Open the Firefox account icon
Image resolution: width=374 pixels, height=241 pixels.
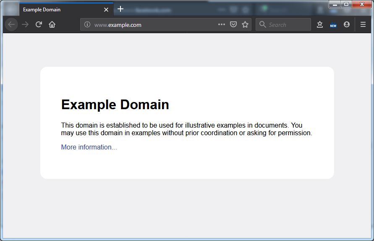pyautogui.click(x=347, y=25)
